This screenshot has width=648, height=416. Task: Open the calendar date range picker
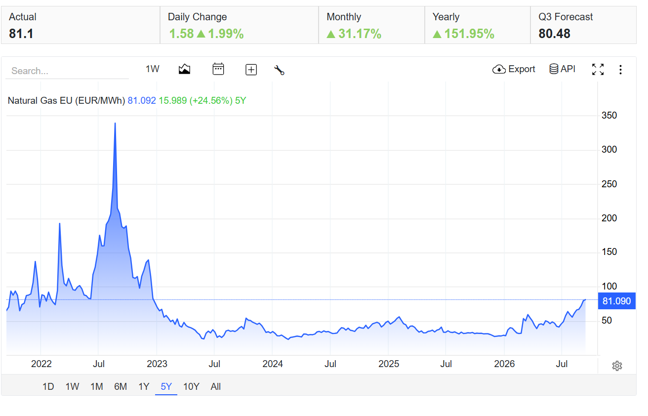click(218, 69)
